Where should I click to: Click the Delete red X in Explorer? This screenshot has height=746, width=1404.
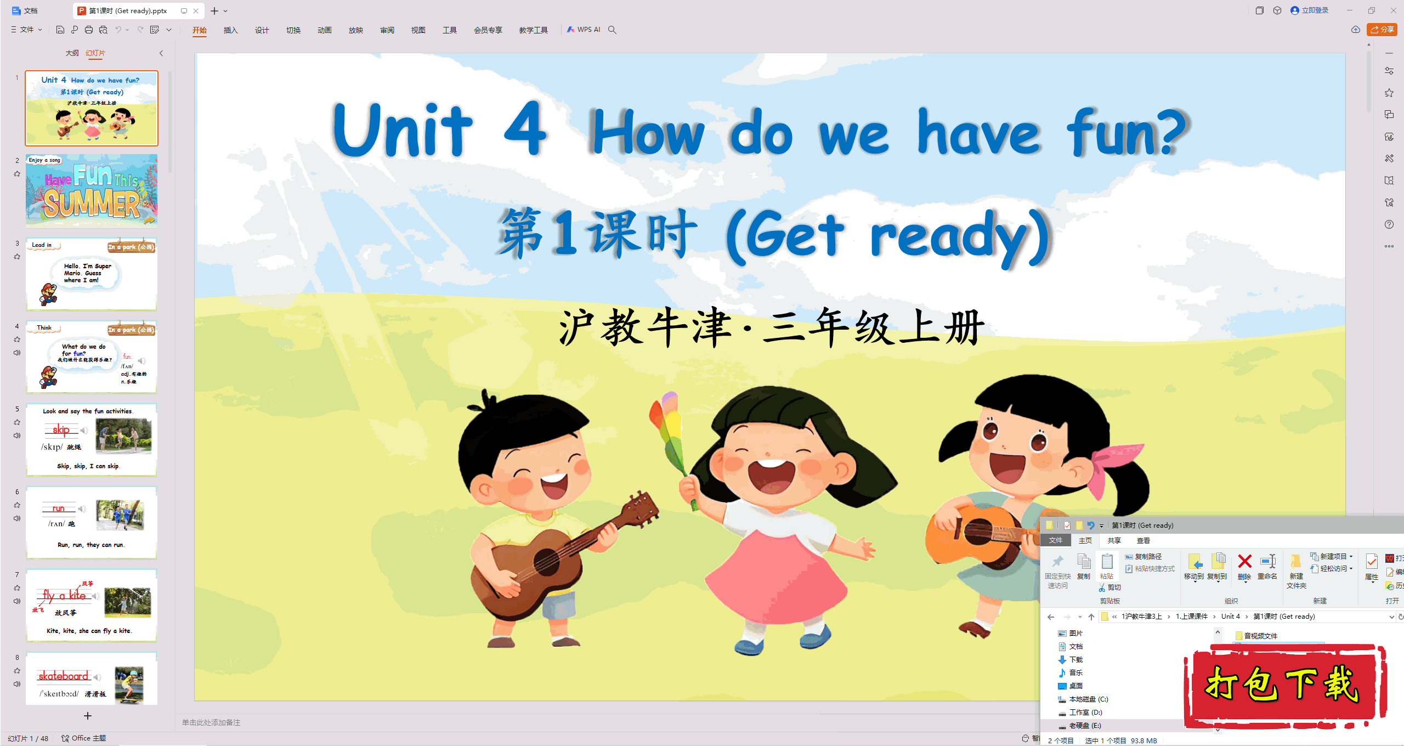pyautogui.click(x=1245, y=562)
